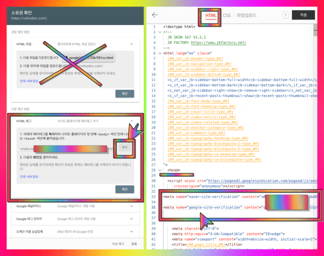
Task: Open 전체 세부정보 link under HTML 파일
Action: [x=29, y=81]
